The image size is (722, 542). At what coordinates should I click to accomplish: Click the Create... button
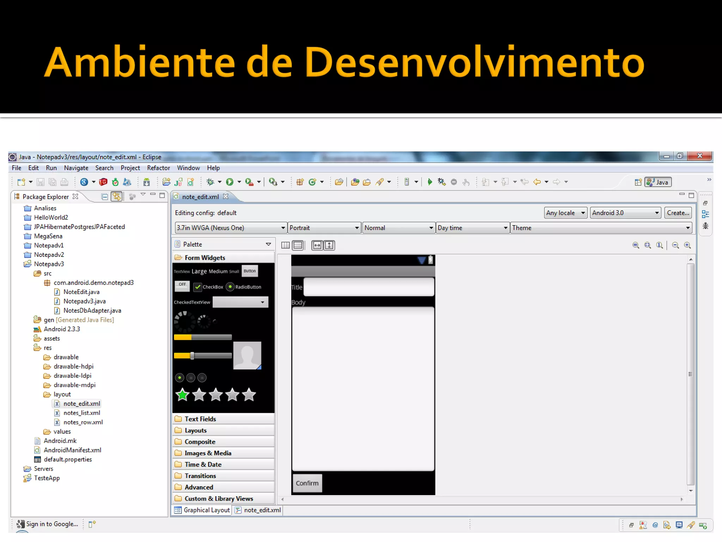point(678,213)
